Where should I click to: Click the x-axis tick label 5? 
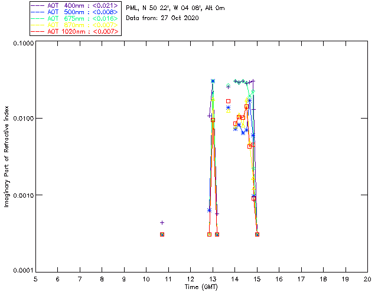pyautogui.click(x=35, y=279)
